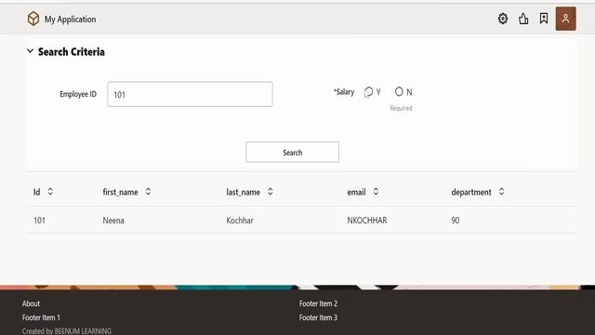Click the My Application cube logo

click(33, 19)
